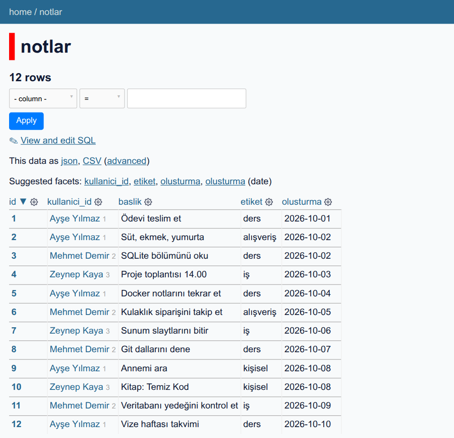Focus the filter value text field

coord(187,98)
